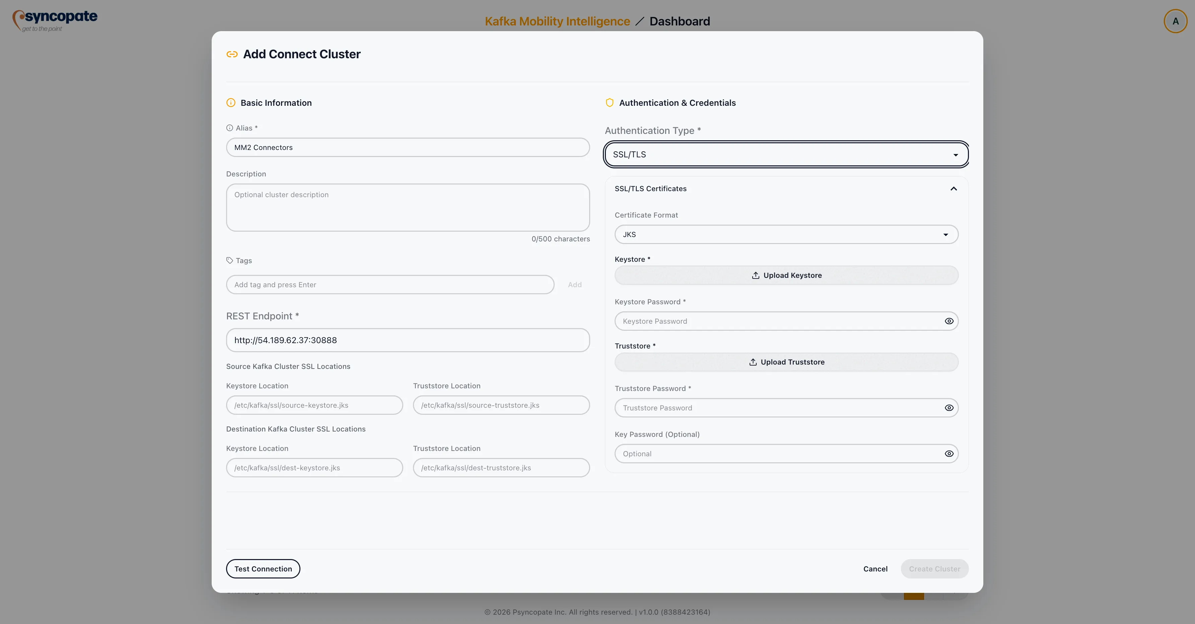Click the Upload Keystore button
This screenshot has height=624, width=1195.
(x=786, y=276)
